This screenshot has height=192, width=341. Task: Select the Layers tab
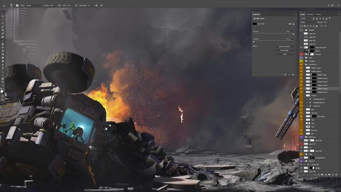pyautogui.click(x=302, y=14)
